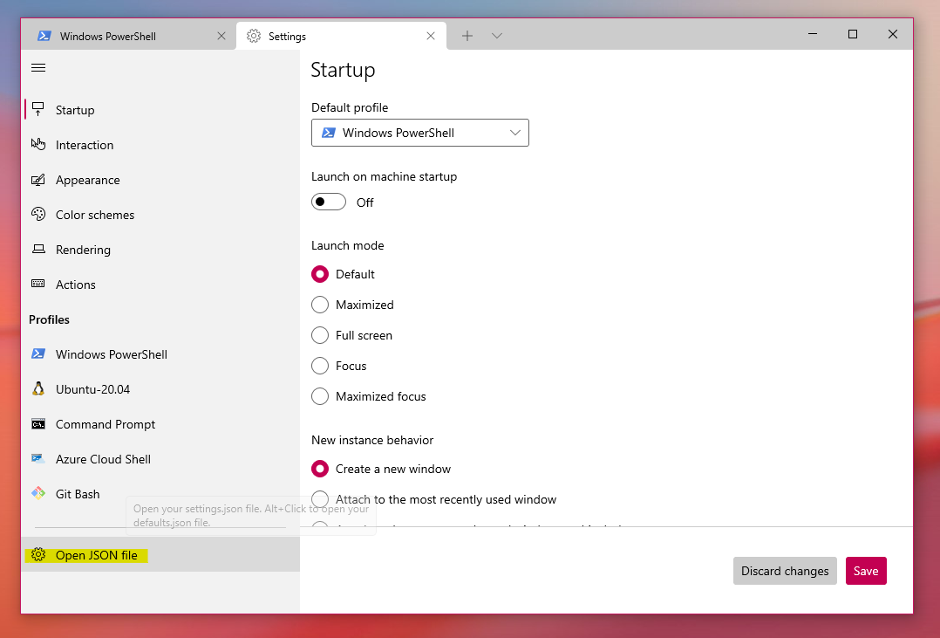The height and width of the screenshot is (638, 940).
Task: Open the hamburger navigation menu icon
Action: pyautogui.click(x=38, y=68)
